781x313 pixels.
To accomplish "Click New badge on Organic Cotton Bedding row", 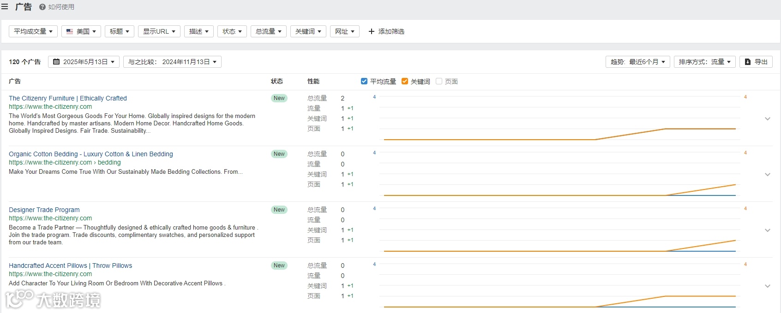I will point(279,154).
